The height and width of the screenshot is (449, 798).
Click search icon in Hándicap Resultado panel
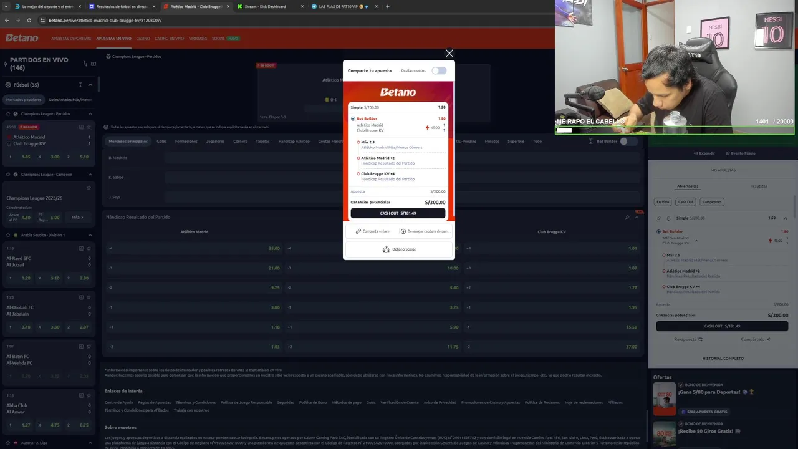coord(627,217)
